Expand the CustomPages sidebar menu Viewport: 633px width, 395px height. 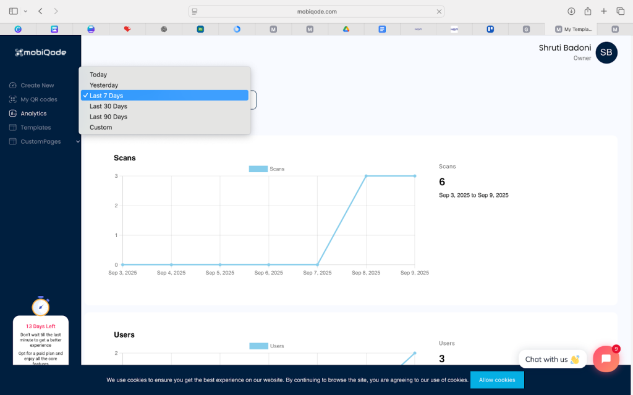[77, 142]
